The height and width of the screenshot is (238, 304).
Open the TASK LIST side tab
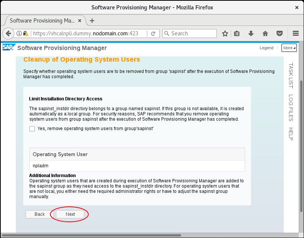click(290, 76)
